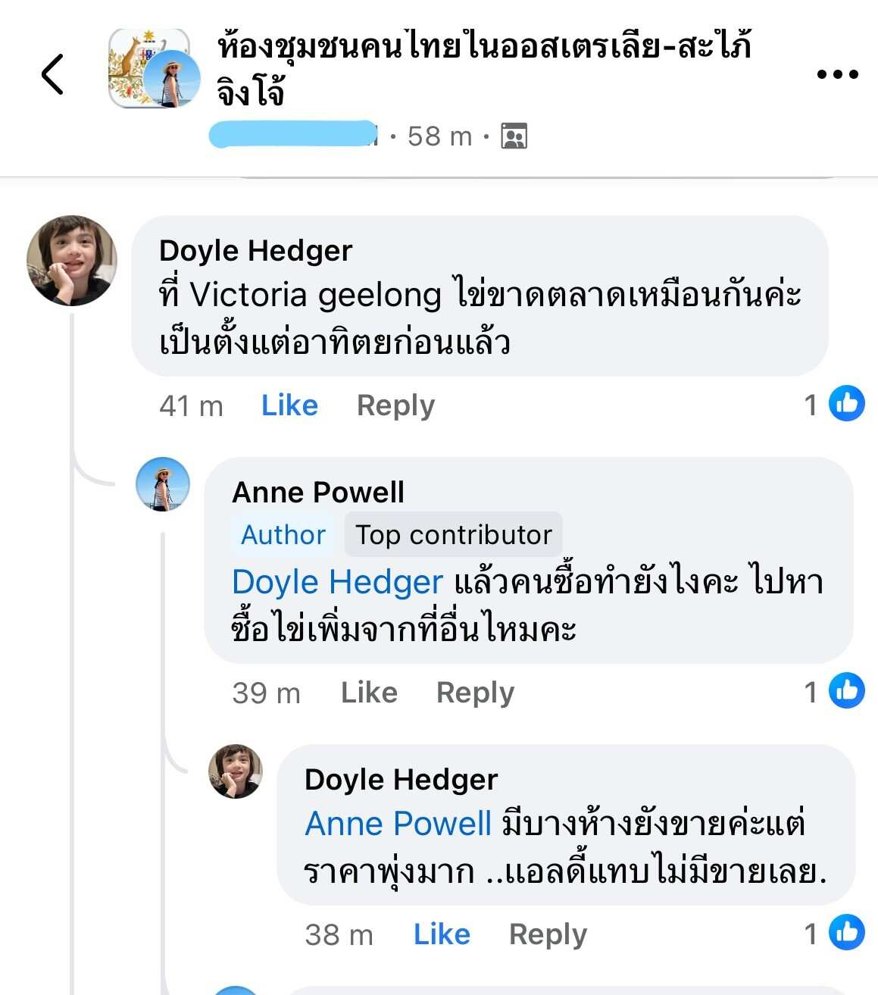
Task: Open Doyle Hedger's top comment profile picture
Action: [x=72, y=261]
